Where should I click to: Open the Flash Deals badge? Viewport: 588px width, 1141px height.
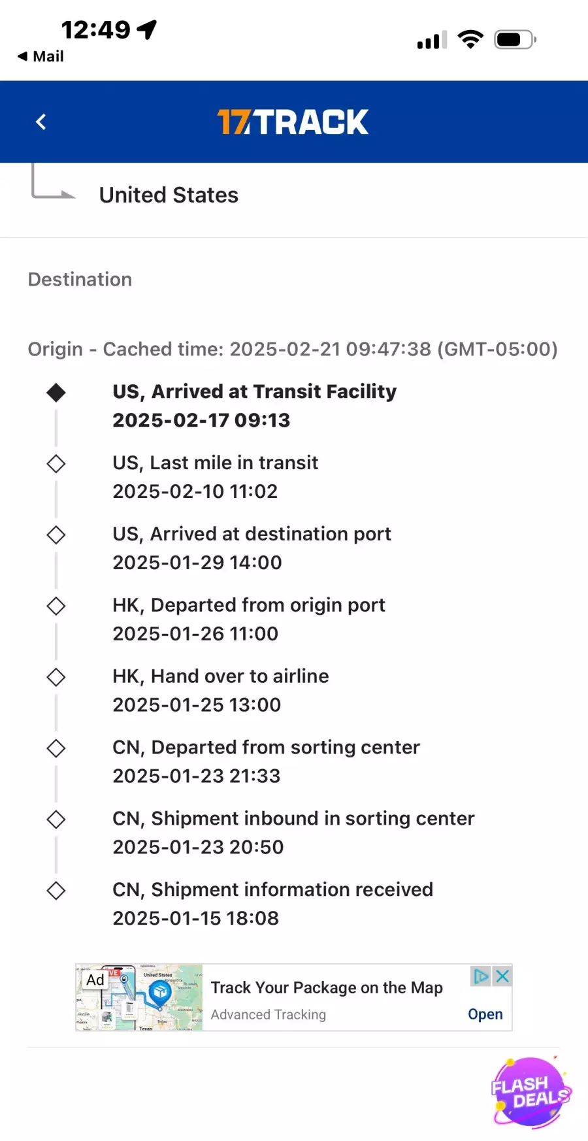[x=531, y=1093]
